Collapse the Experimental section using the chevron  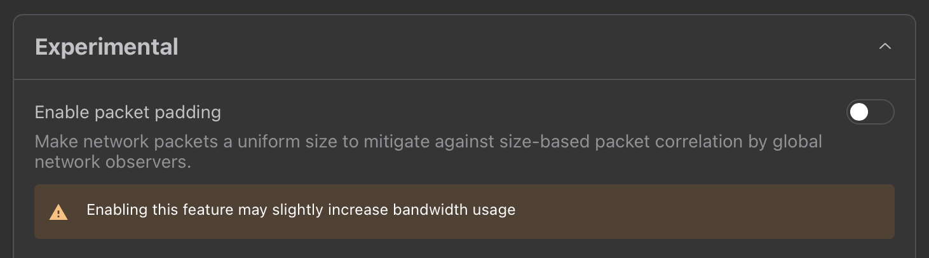885,46
